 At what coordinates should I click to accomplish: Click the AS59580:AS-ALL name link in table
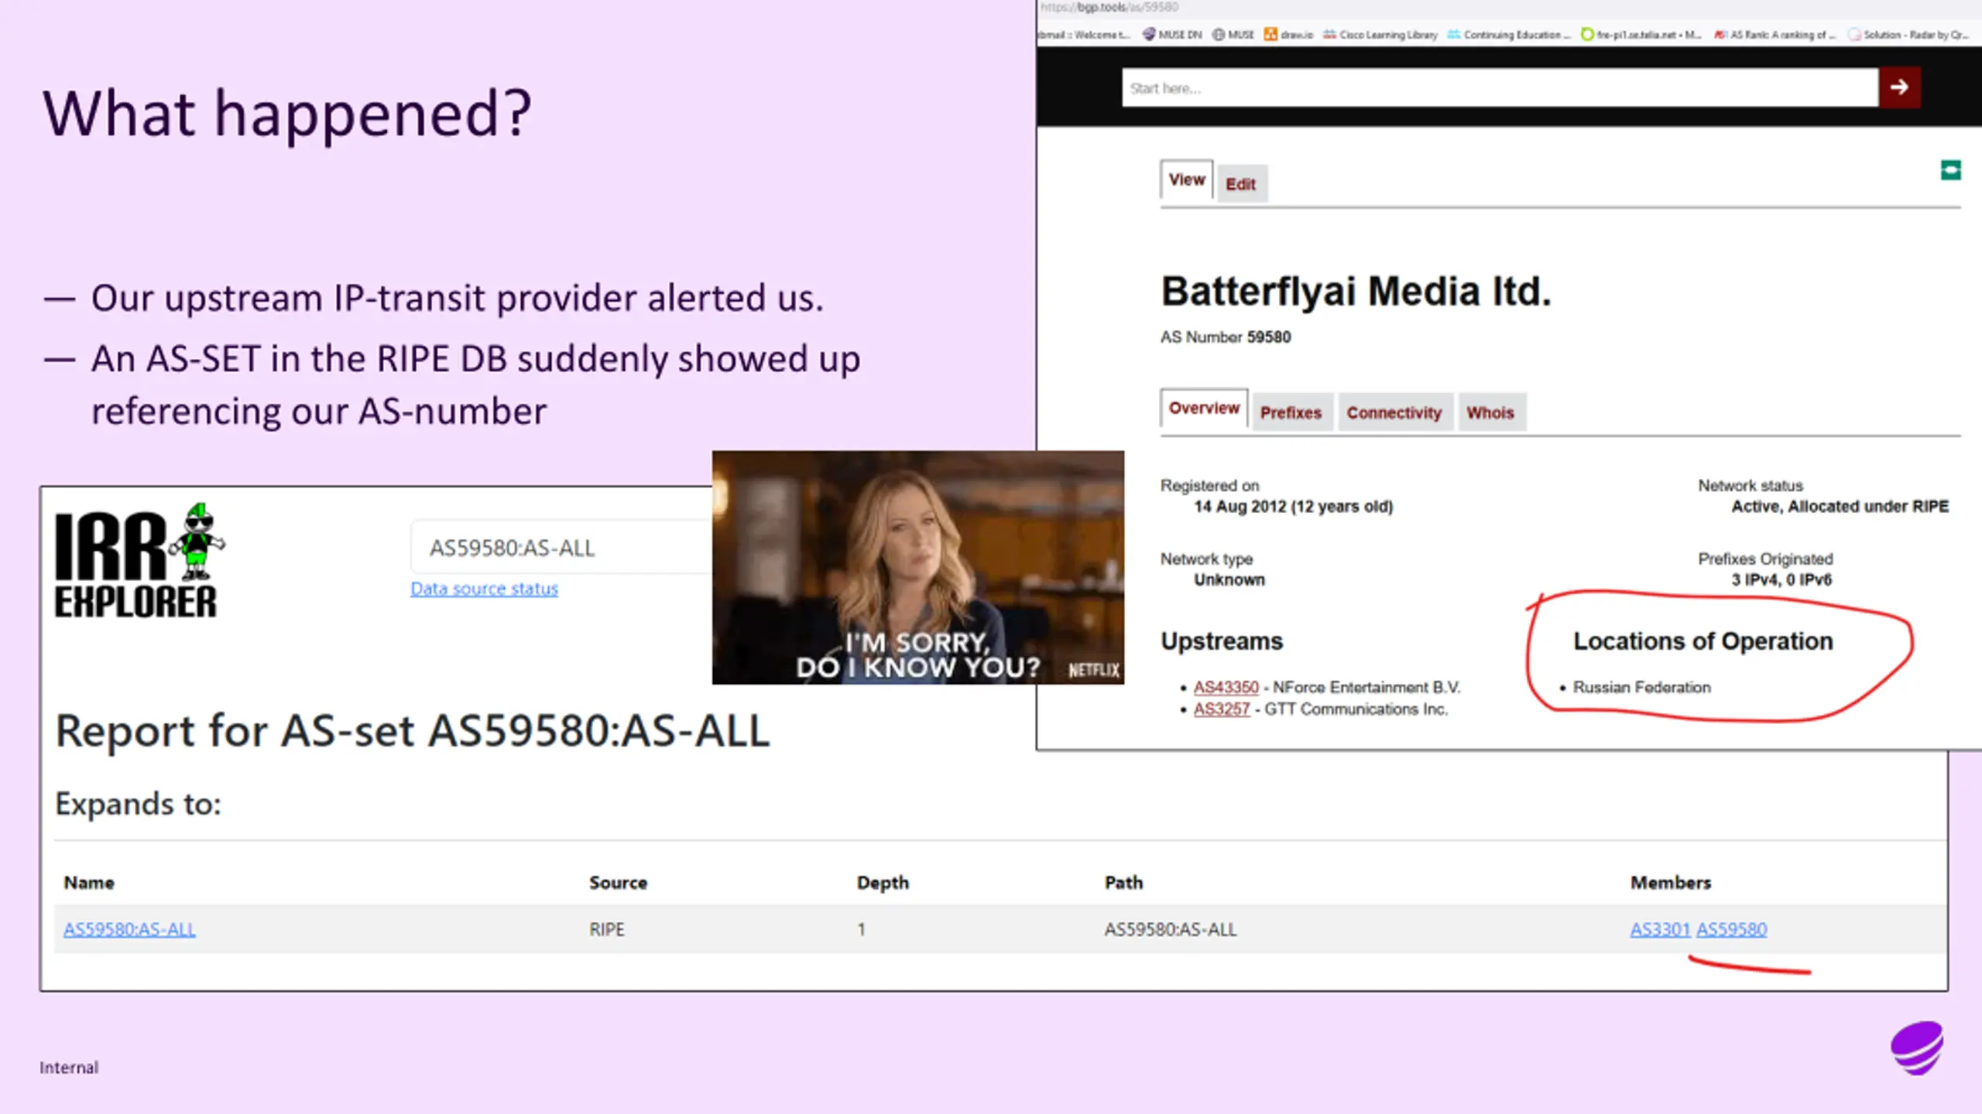point(129,929)
